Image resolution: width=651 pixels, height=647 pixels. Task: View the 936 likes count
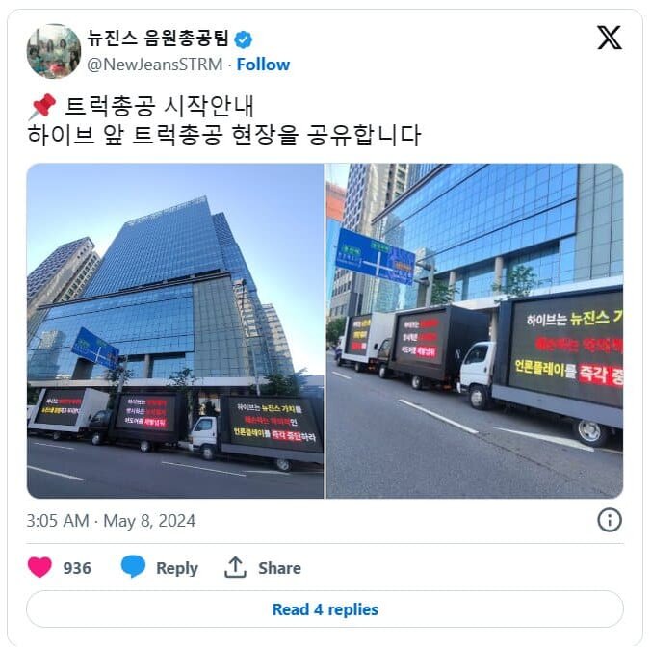pos(77,568)
